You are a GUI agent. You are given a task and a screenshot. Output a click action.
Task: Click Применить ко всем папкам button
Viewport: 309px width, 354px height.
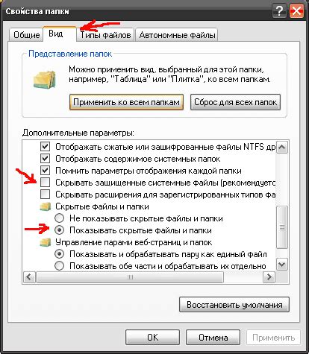click(x=126, y=102)
